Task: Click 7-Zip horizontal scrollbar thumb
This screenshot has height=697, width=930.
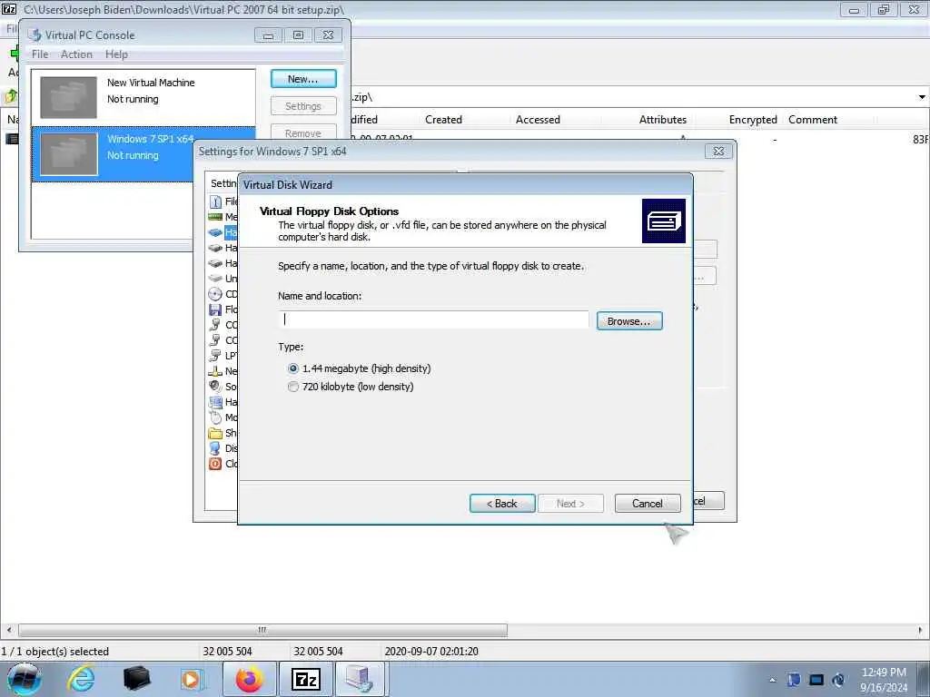Action: point(262,630)
